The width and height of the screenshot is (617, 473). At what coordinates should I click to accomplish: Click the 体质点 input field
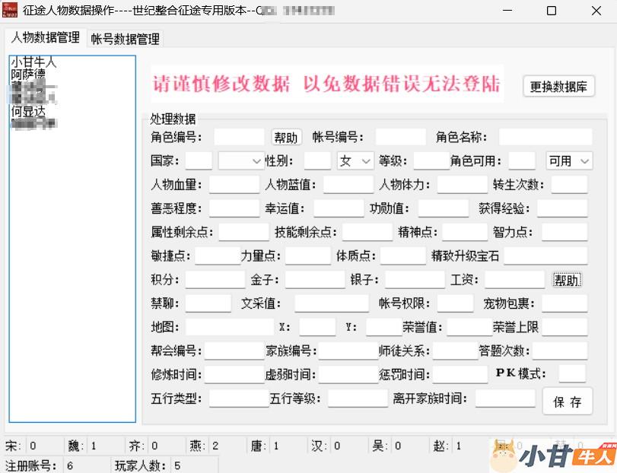(403, 256)
